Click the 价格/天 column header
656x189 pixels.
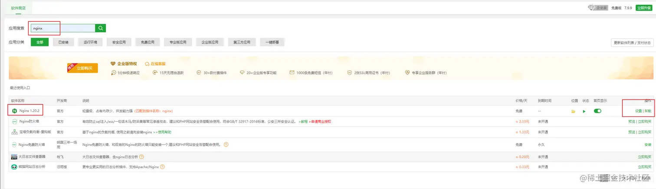click(x=521, y=101)
